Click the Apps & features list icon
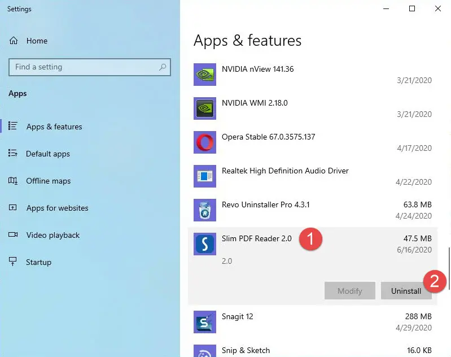This screenshot has width=451, height=357. [12, 126]
